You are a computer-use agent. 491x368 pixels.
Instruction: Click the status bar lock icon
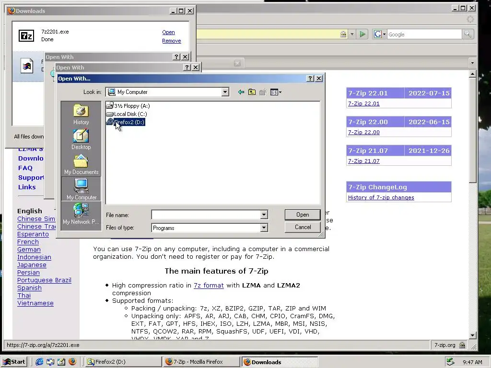pyautogui.click(x=462, y=345)
